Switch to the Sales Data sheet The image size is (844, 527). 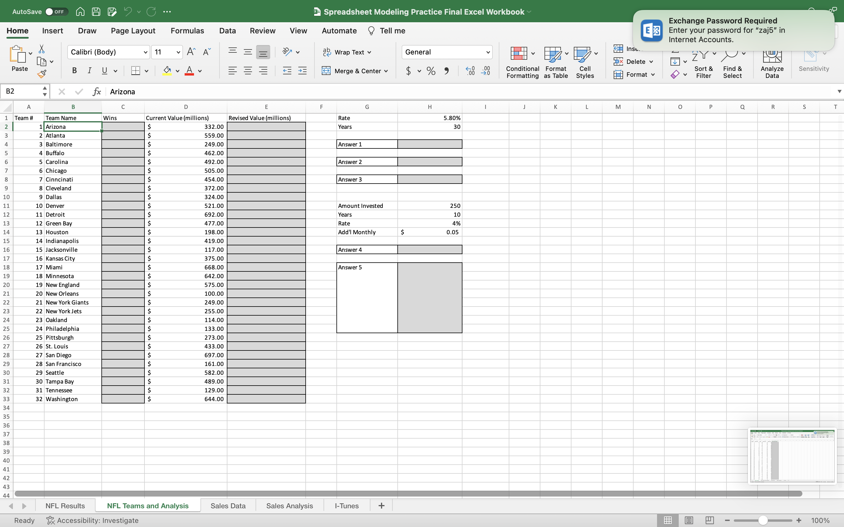pos(228,505)
